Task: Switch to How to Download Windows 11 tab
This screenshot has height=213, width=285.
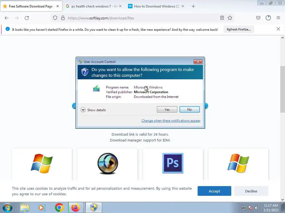Action: (x=156, y=6)
